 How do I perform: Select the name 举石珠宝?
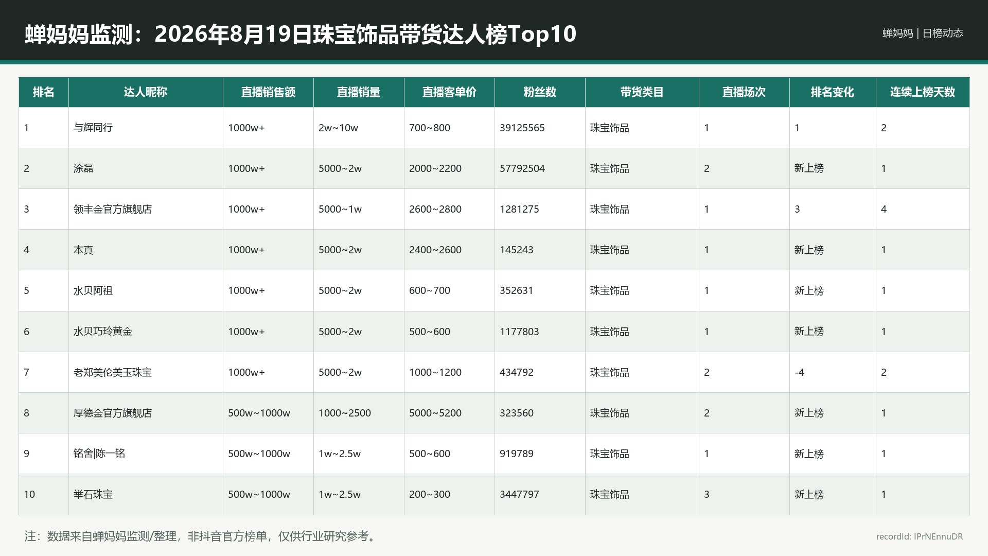(93, 494)
